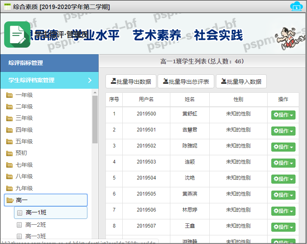Click the sidebar vertical scrollbar thumb
Screen dimensions: 307x244
(95, 119)
